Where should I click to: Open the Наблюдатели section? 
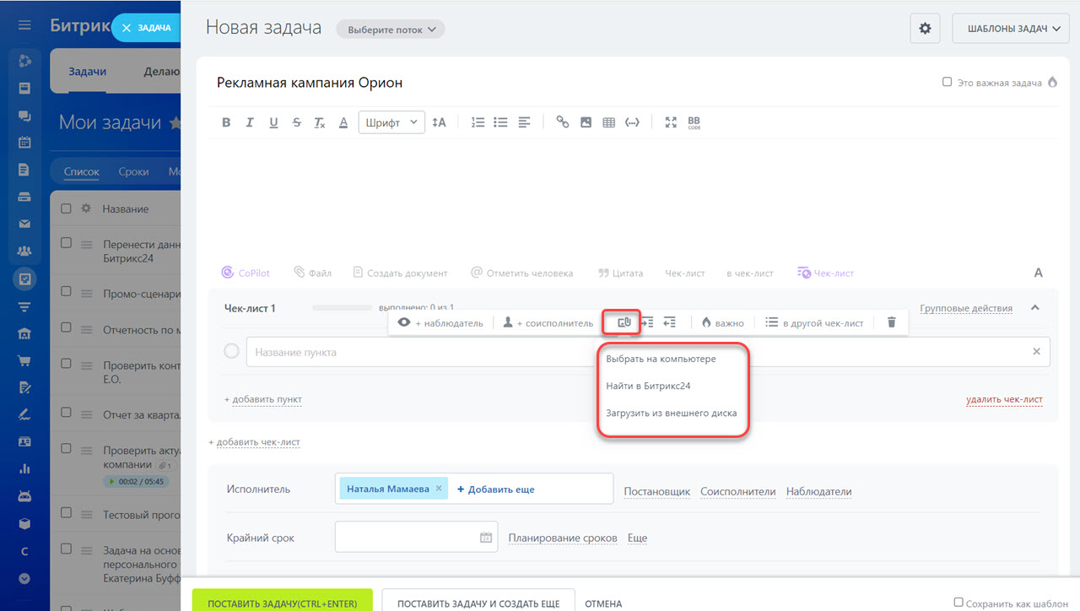[818, 491]
